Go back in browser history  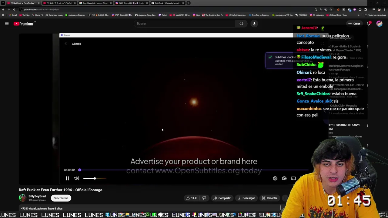3,9
